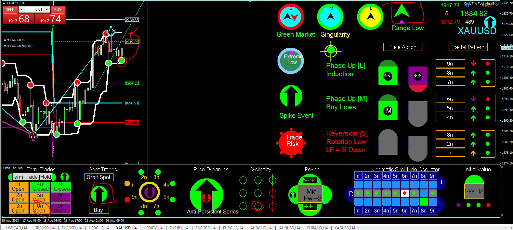
Task: Click the blue R button of the oscillator
Action: coord(351,194)
